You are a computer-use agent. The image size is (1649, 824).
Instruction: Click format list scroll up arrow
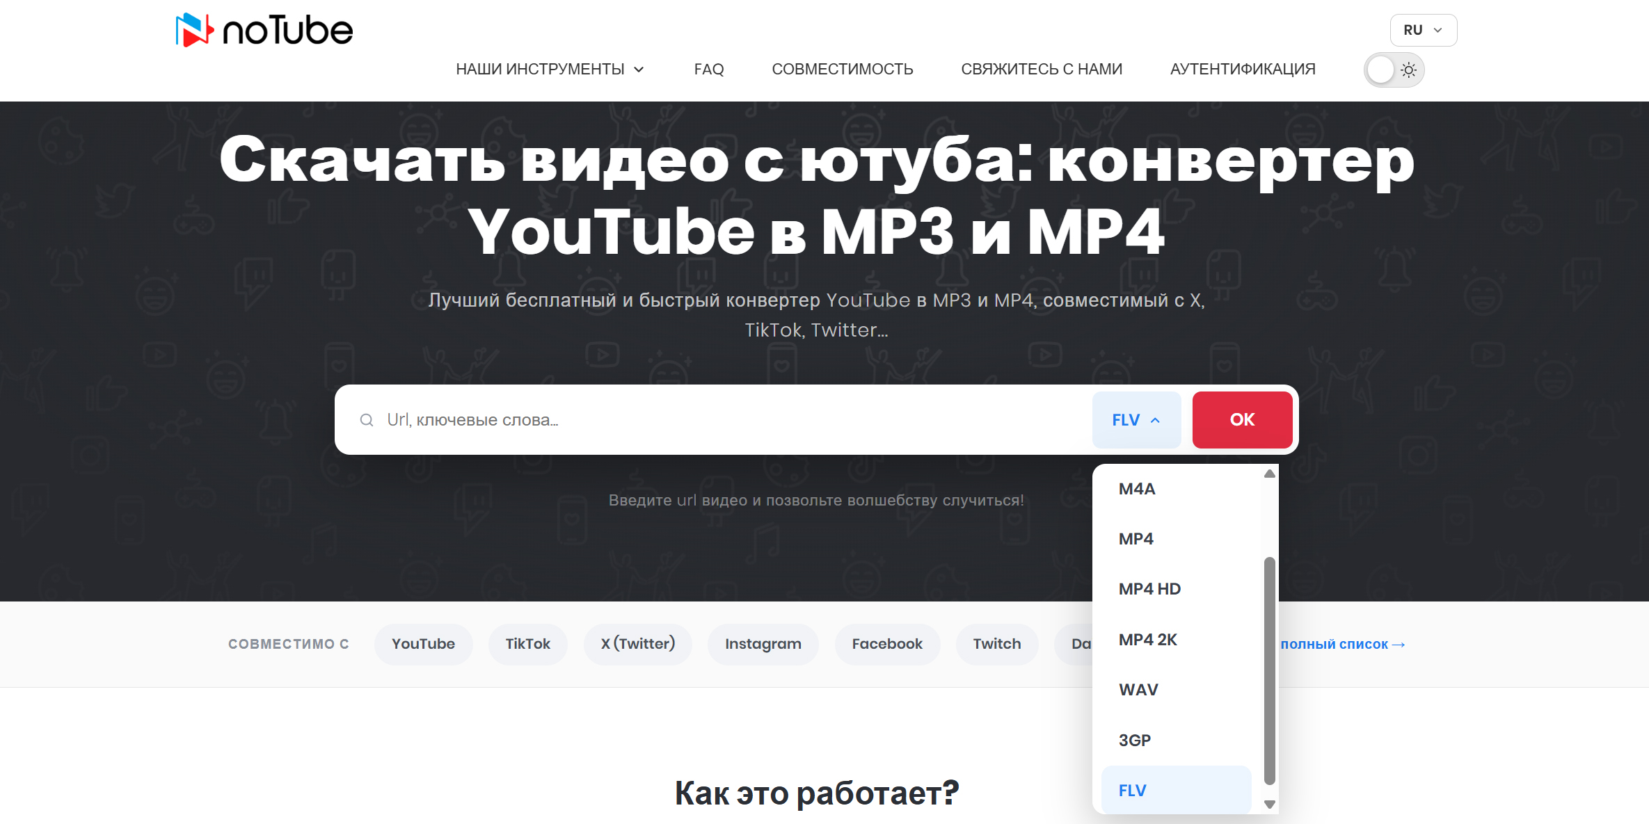point(1269,474)
